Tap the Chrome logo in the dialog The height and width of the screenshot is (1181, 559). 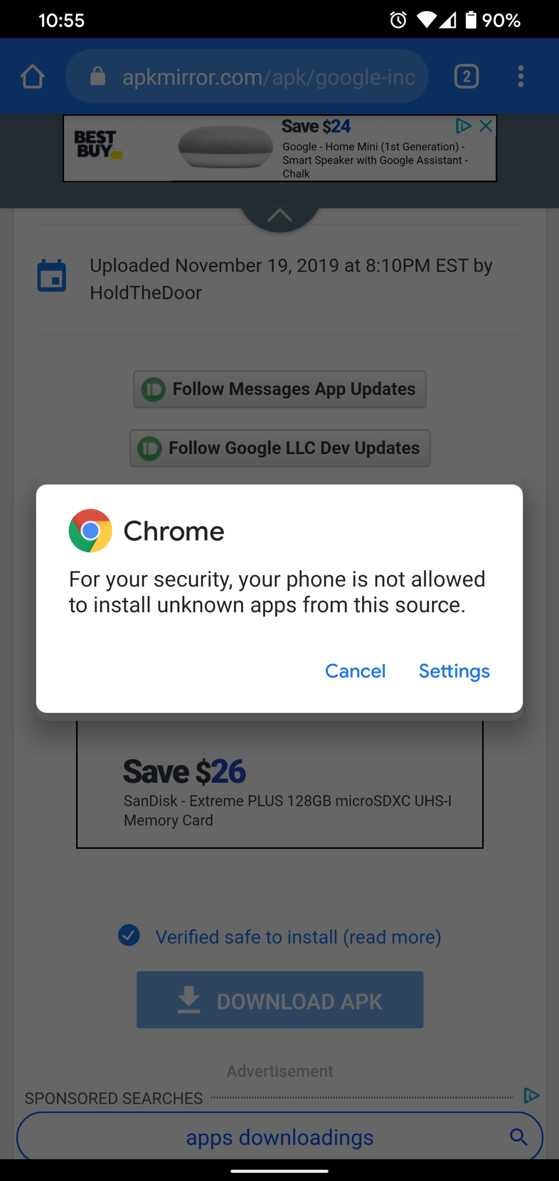click(90, 531)
